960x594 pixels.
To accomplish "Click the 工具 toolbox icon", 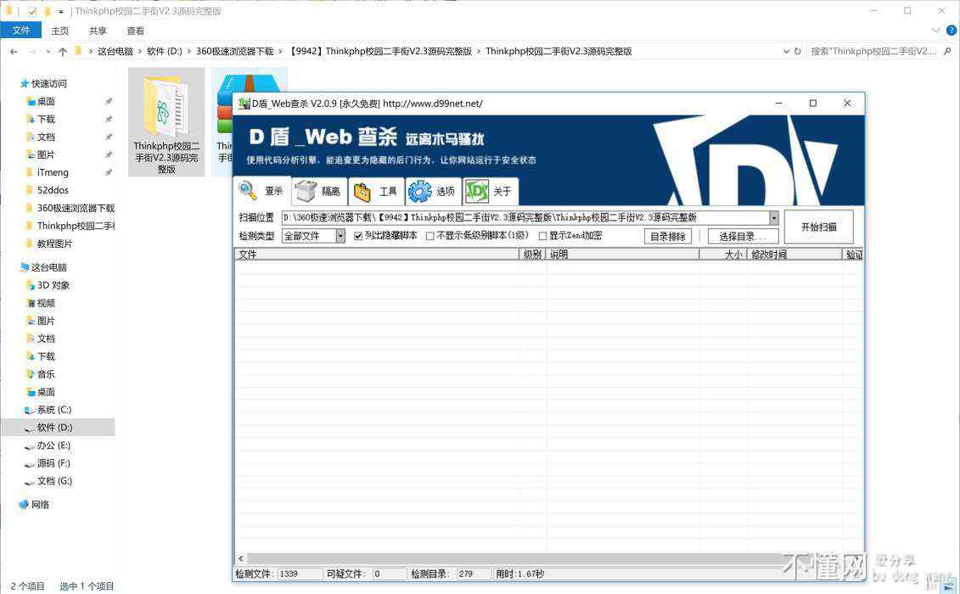I will click(x=362, y=192).
